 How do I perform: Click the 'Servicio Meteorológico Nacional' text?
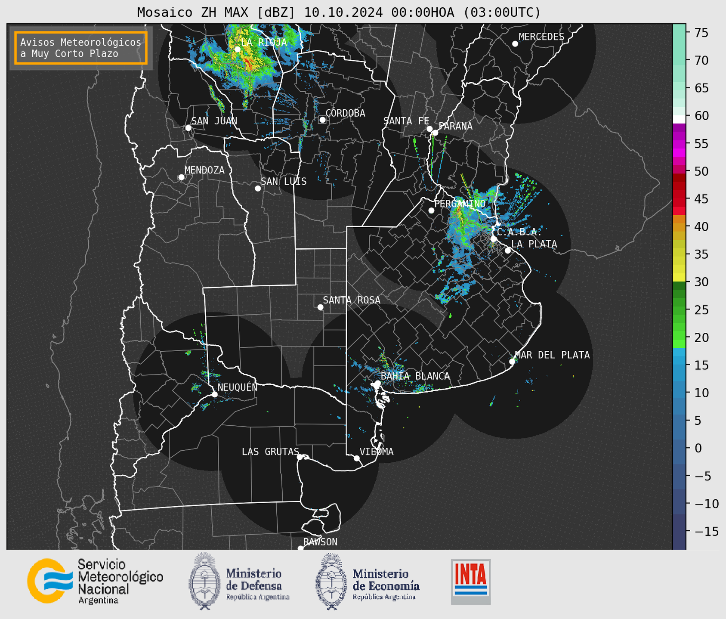click(x=120, y=576)
